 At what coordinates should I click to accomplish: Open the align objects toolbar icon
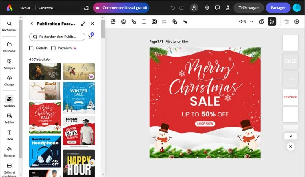(164, 22)
